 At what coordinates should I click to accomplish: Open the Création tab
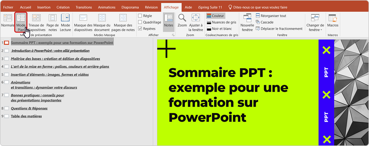point(63,7)
